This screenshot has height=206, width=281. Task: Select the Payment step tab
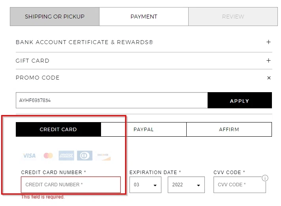point(144,17)
